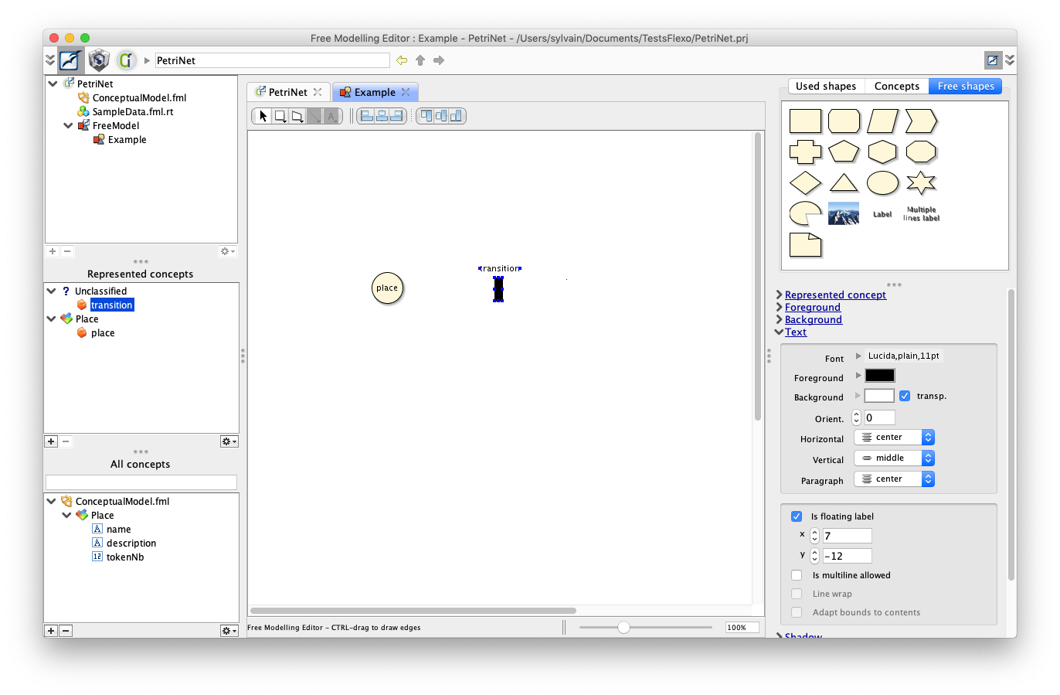Pick the Multiple lines label shape
1060x695 pixels.
coord(921,214)
